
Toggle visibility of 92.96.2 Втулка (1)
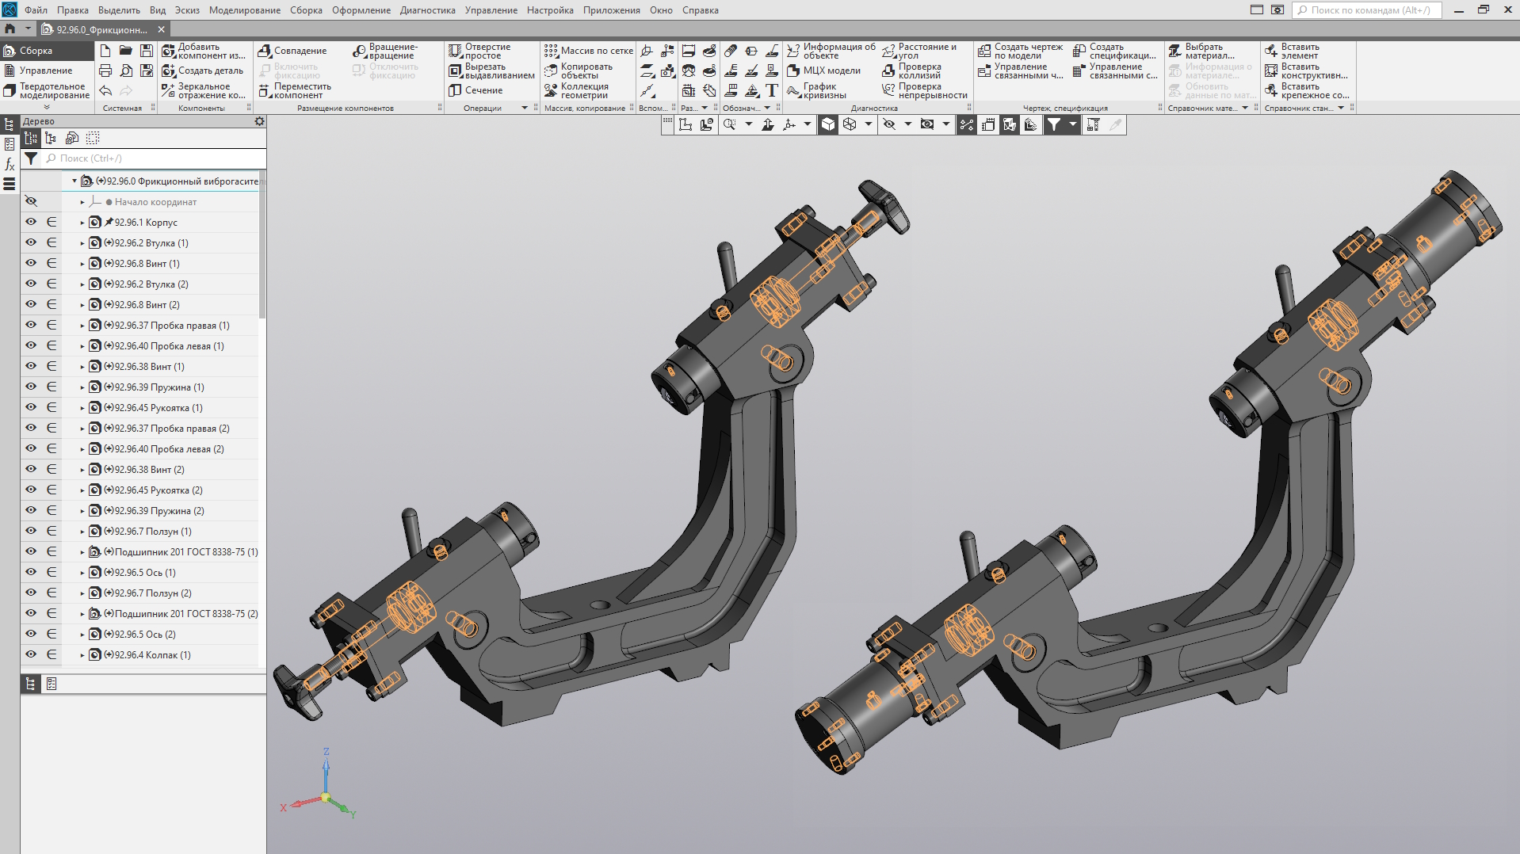(31, 242)
